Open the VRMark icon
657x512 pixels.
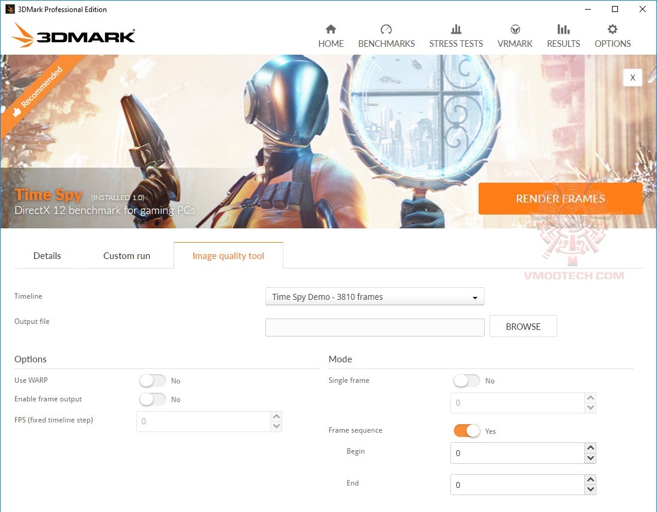pyautogui.click(x=515, y=29)
